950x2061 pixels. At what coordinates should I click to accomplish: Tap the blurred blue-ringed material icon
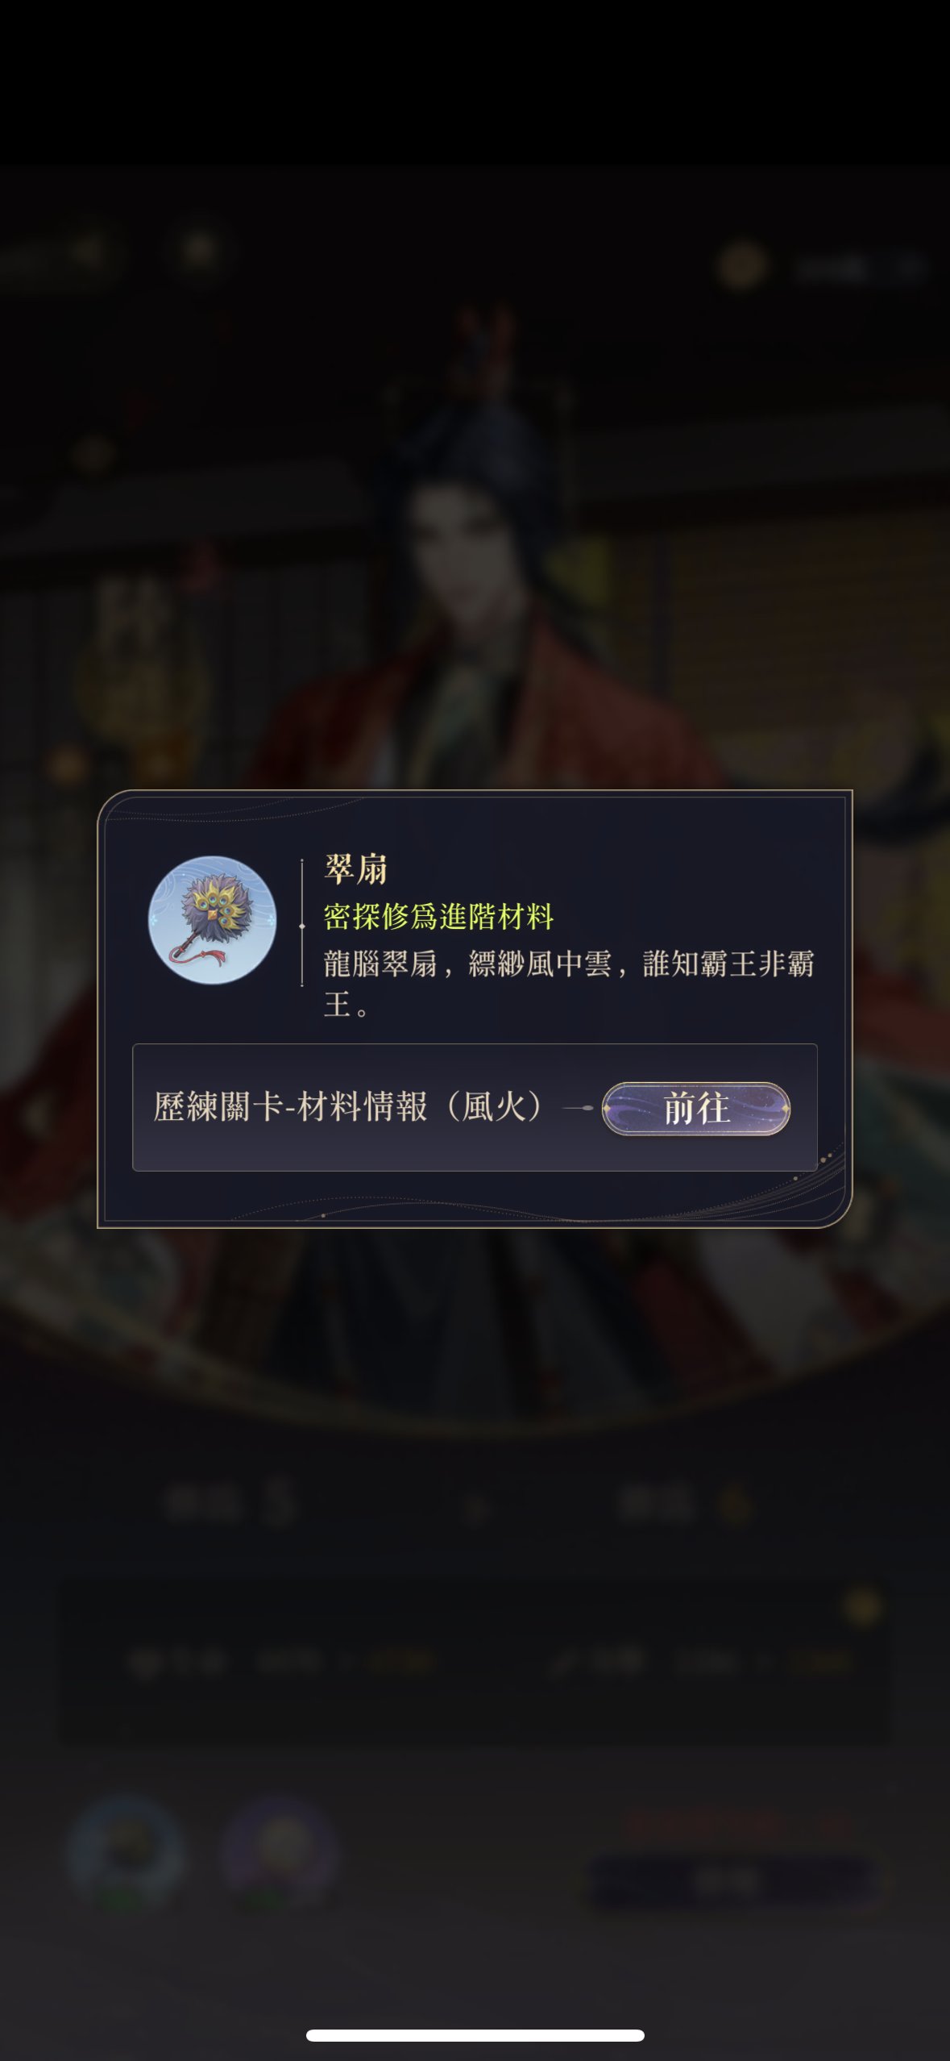tap(126, 1852)
